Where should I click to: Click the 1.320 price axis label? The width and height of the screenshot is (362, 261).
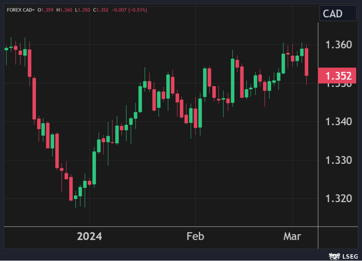(338, 198)
